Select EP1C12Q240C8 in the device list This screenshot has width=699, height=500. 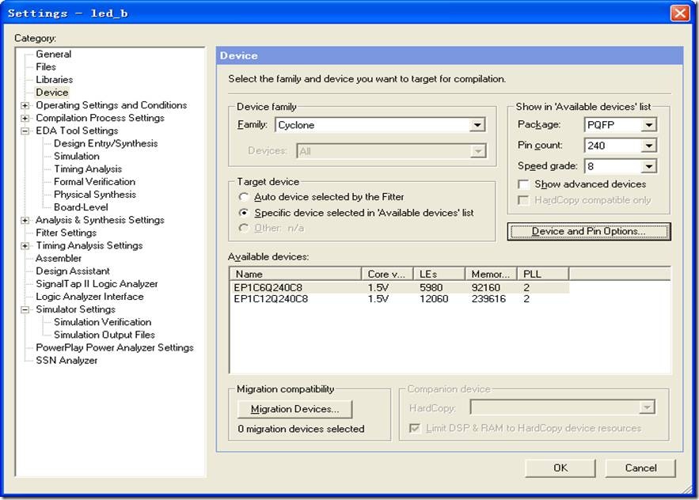click(272, 300)
